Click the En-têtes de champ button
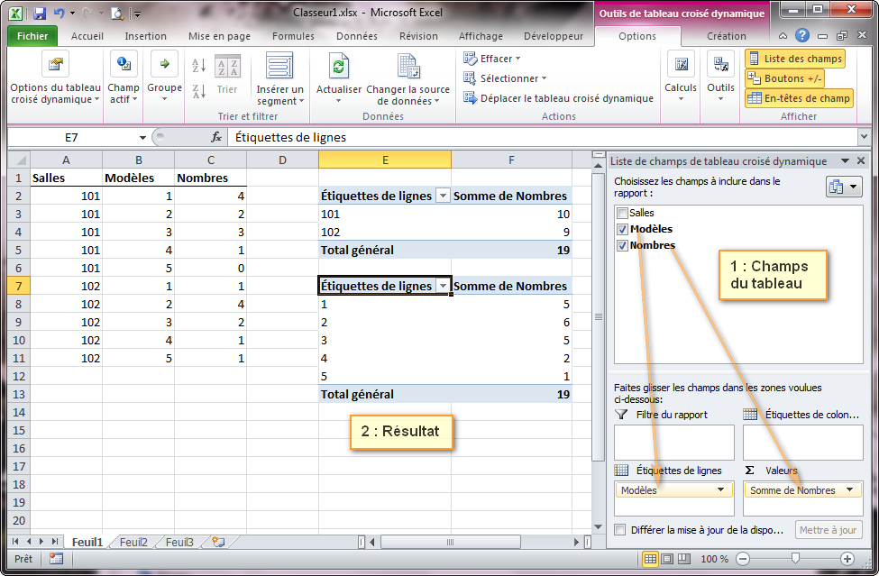 pyautogui.click(x=799, y=98)
